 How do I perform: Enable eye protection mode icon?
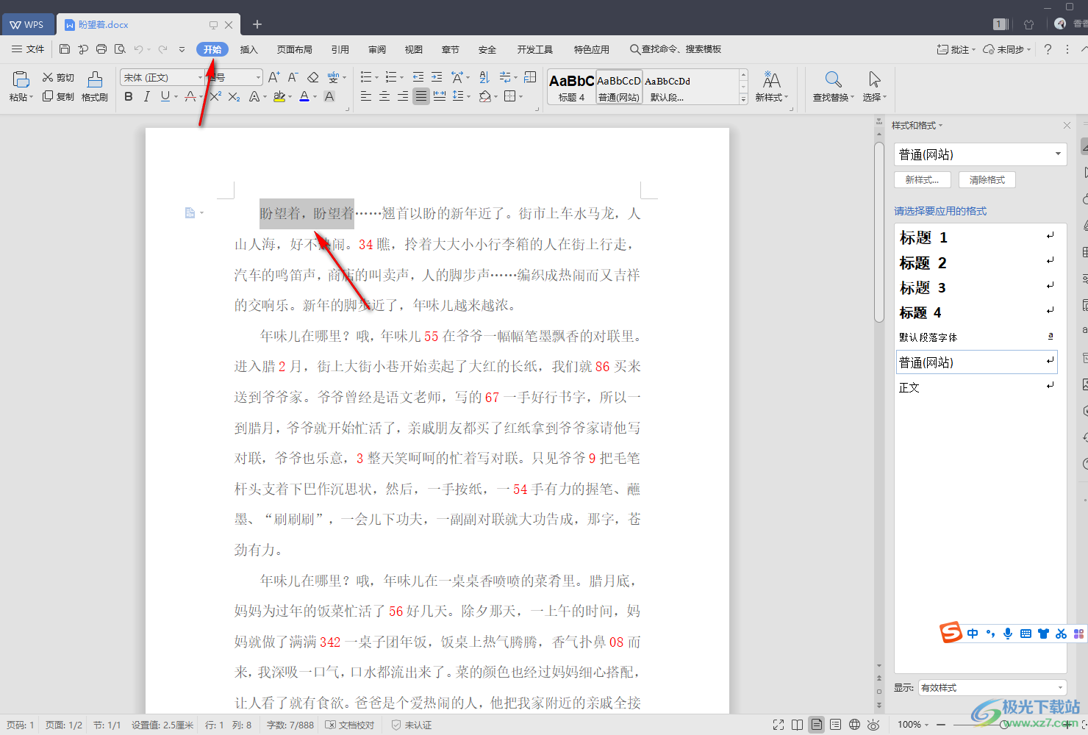[x=873, y=725]
